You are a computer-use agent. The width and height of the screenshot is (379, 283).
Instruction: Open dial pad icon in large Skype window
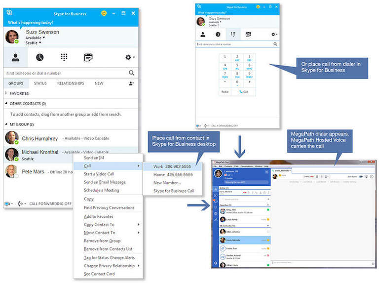coord(64,57)
